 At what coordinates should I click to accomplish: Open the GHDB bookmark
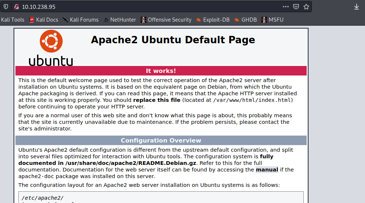245,20
